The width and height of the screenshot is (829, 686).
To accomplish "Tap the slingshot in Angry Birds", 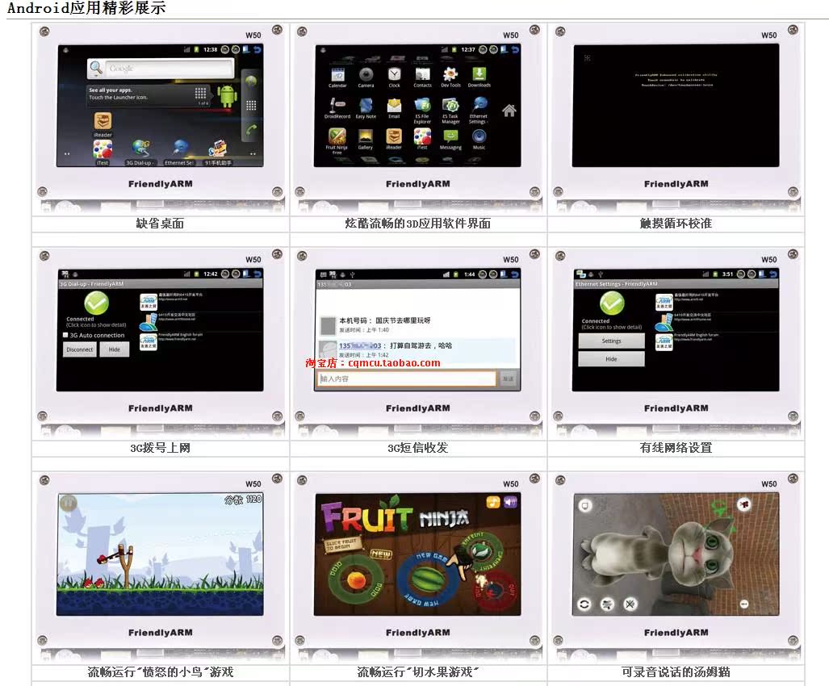I will click(128, 567).
